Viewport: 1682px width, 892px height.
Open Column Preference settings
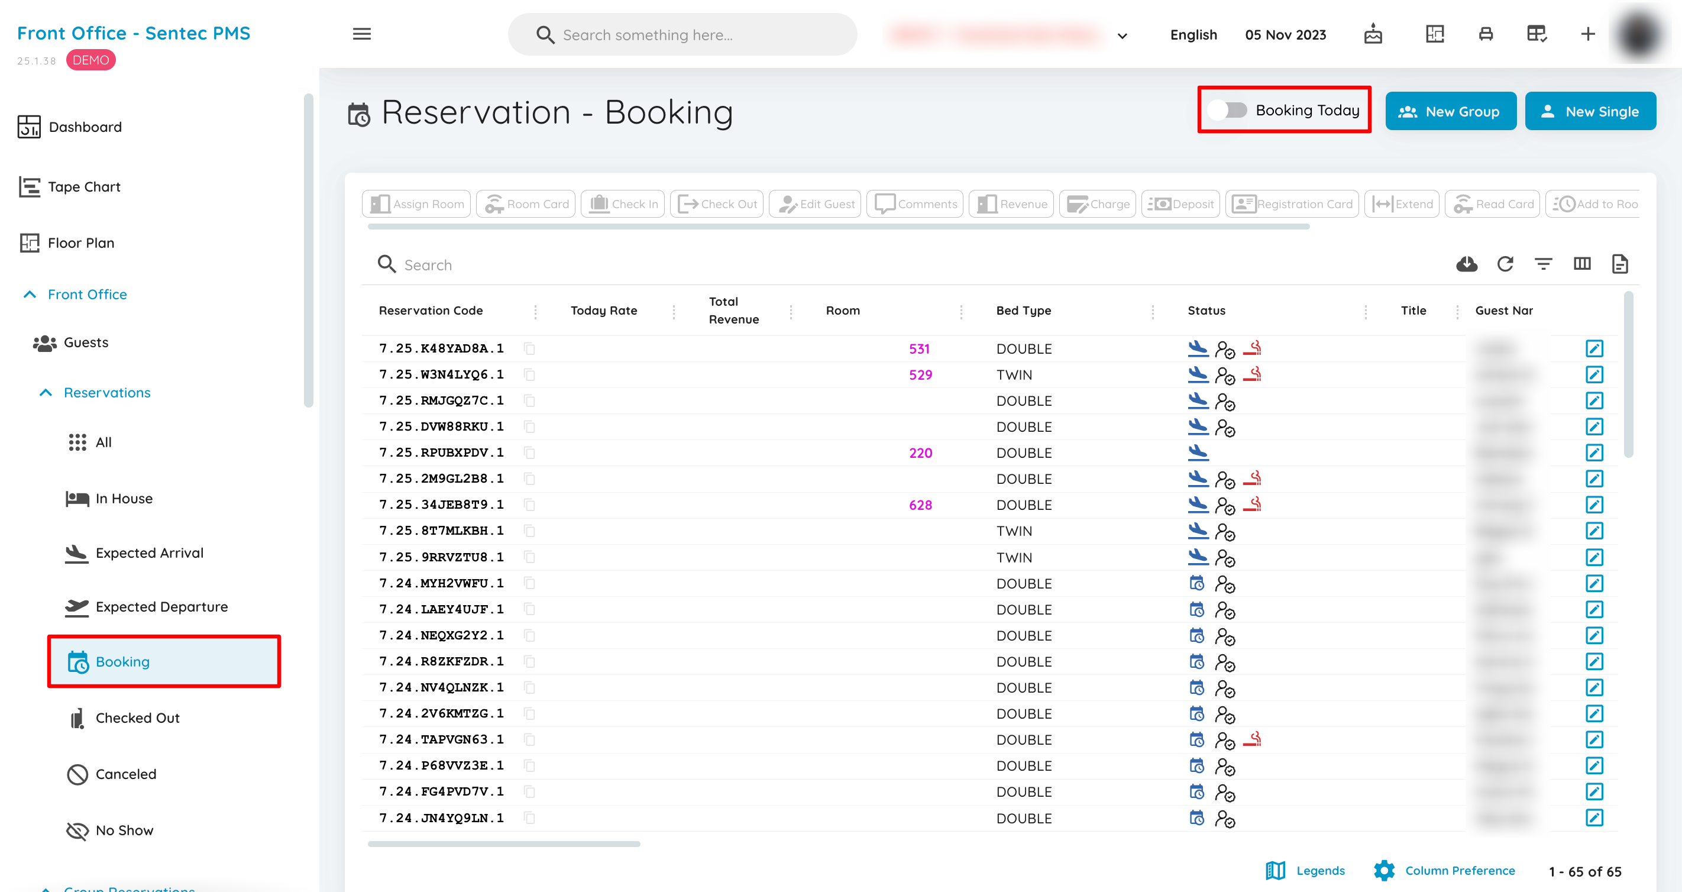point(1444,871)
